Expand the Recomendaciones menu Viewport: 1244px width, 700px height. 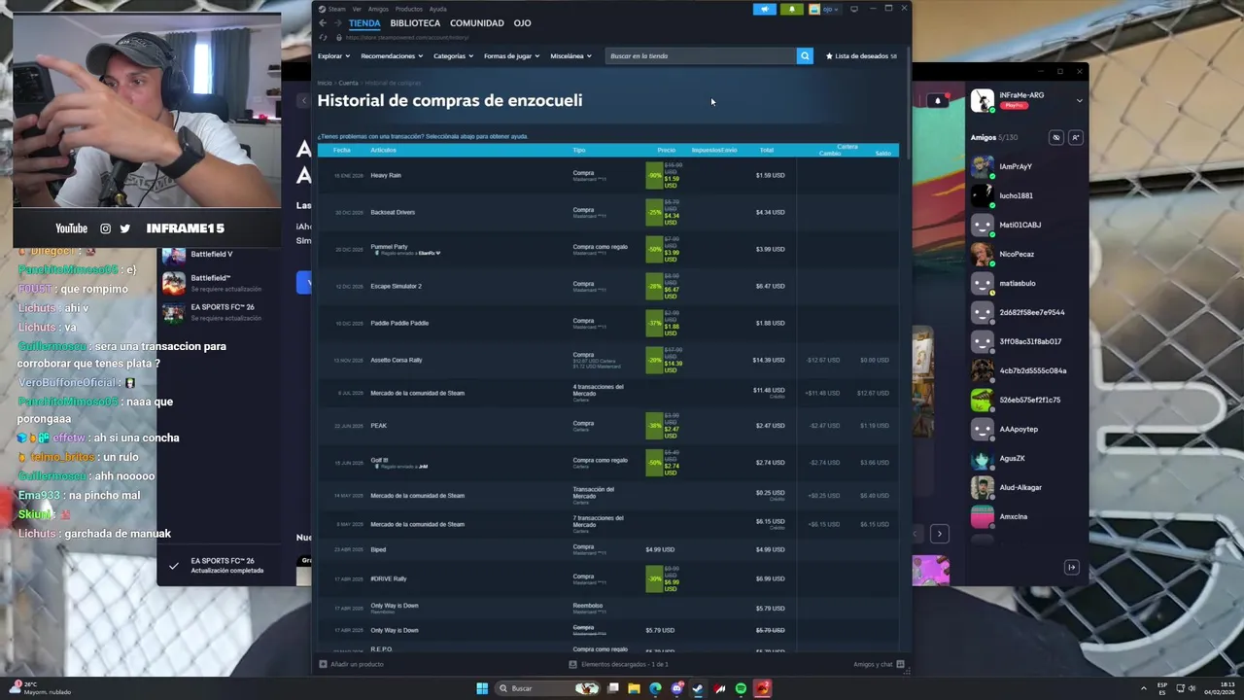(392, 56)
